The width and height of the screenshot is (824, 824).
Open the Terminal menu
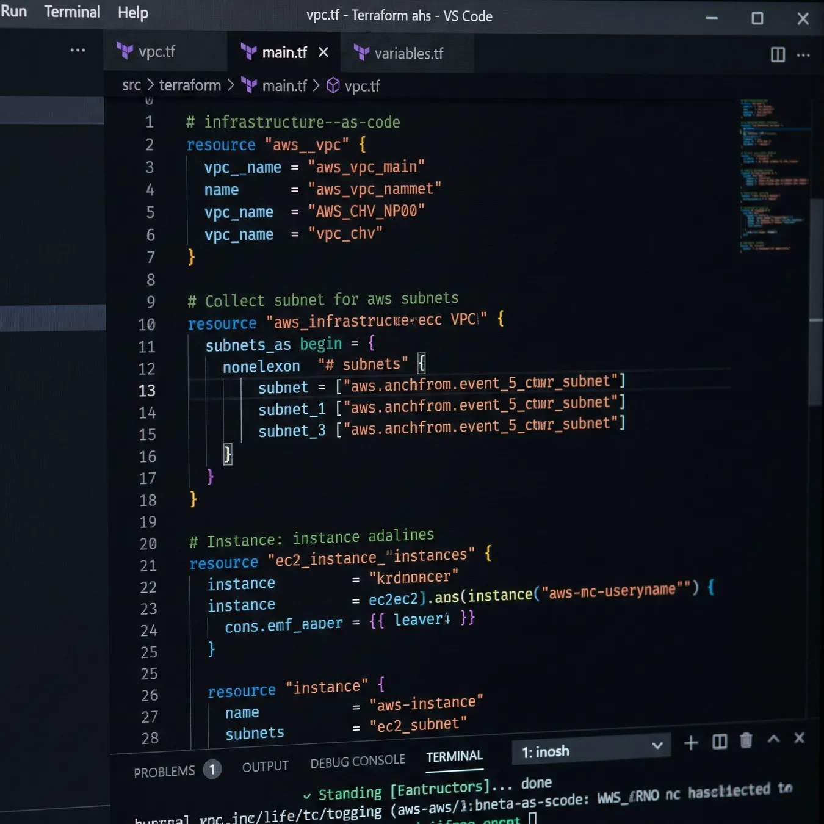click(72, 12)
